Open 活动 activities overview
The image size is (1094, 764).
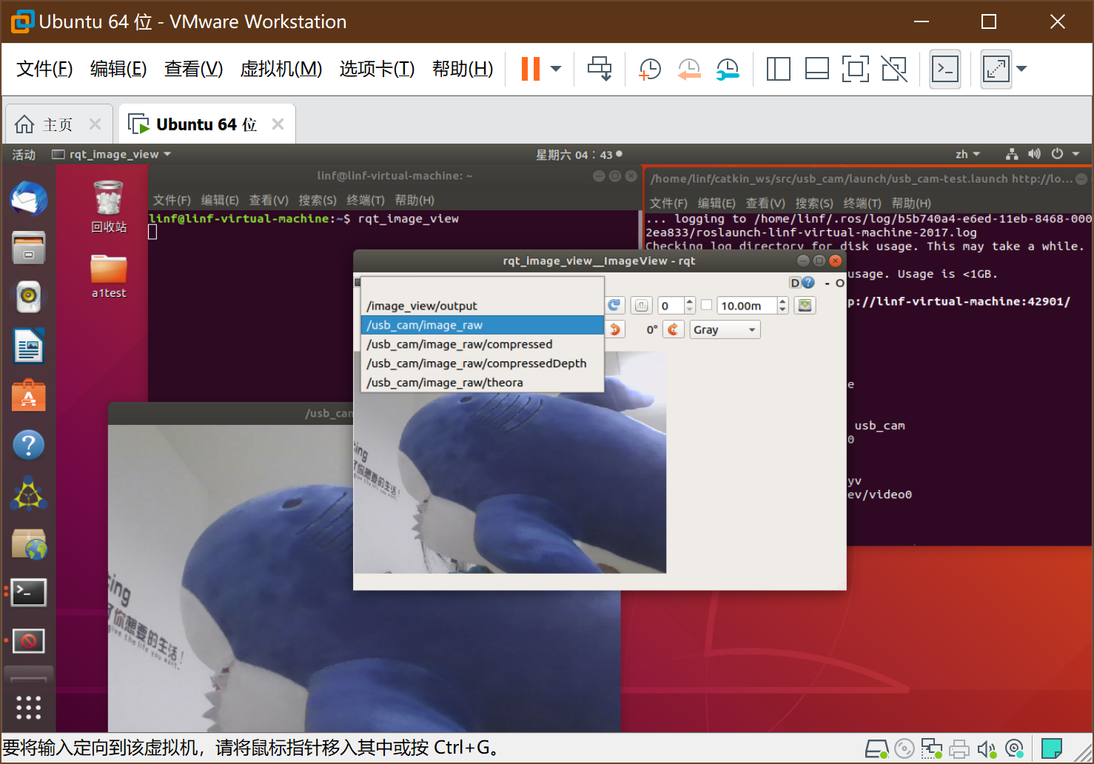[x=24, y=154]
